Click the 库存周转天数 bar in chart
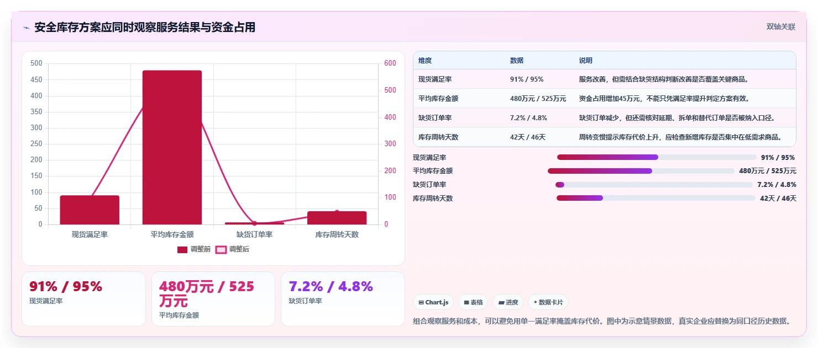Viewport: 818px width, 348px height. pos(337,218)
